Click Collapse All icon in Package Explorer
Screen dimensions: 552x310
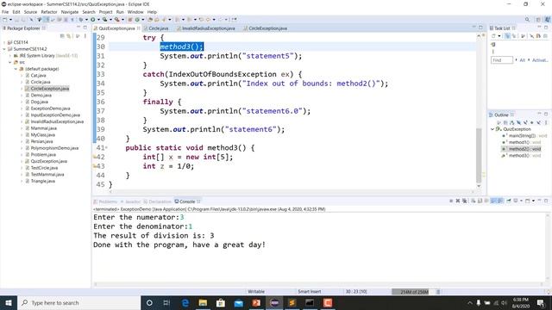click(x=62, y=36)
